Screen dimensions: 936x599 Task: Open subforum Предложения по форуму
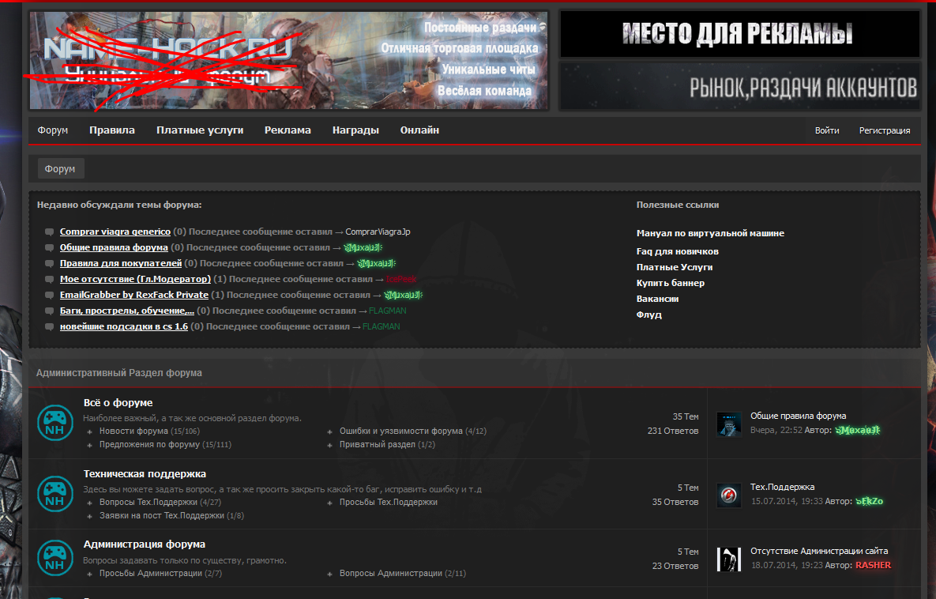pos(149,444)
